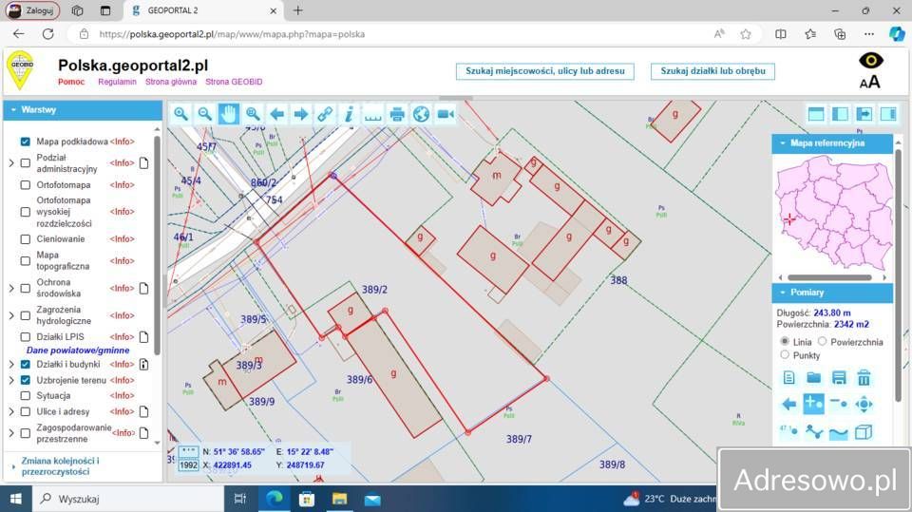Expand Podział administracyjny tree arrow
912x512 pixels.
(x=11, y=163)
